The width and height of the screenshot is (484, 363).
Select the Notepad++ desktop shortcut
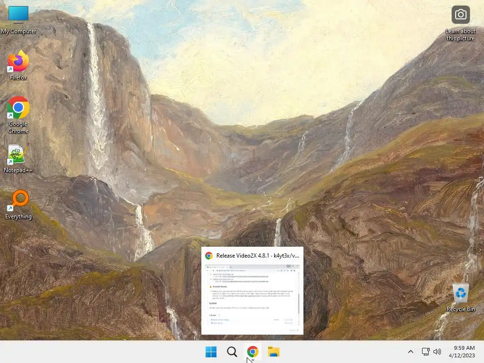(18, 158)
